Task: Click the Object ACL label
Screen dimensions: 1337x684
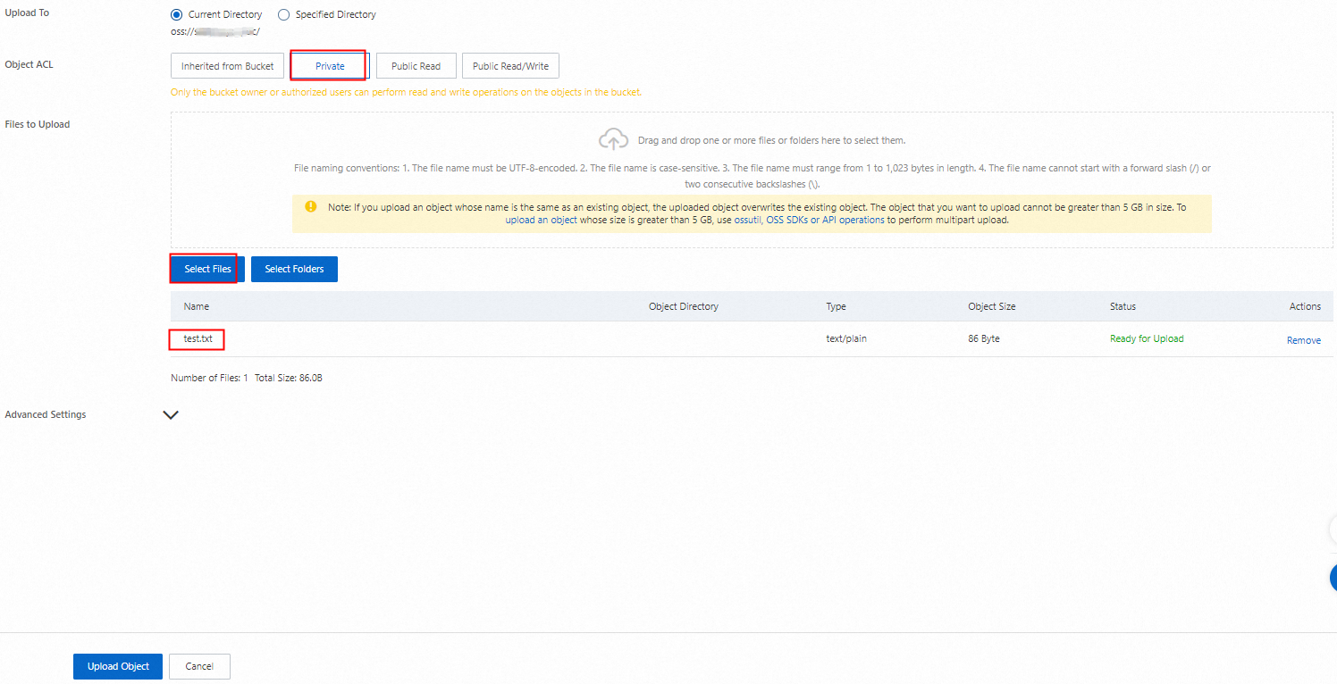Action: coord(29,64)
